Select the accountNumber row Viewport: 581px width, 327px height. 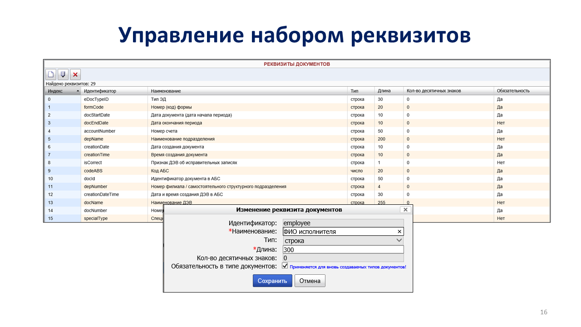[x=99, y=131]
